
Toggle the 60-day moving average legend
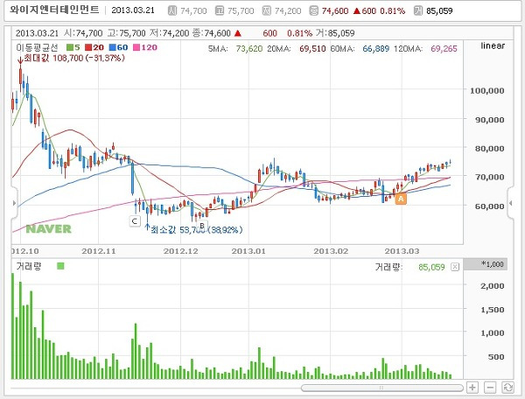point(118,47)
